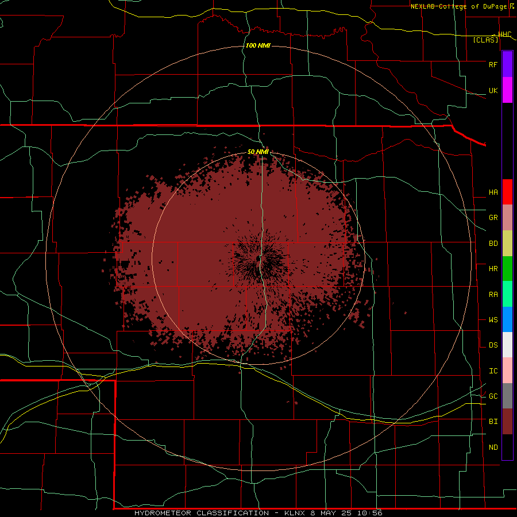The image size is (517, 517).
Task: Click the GR legend label
Action: tap(493, 218)
